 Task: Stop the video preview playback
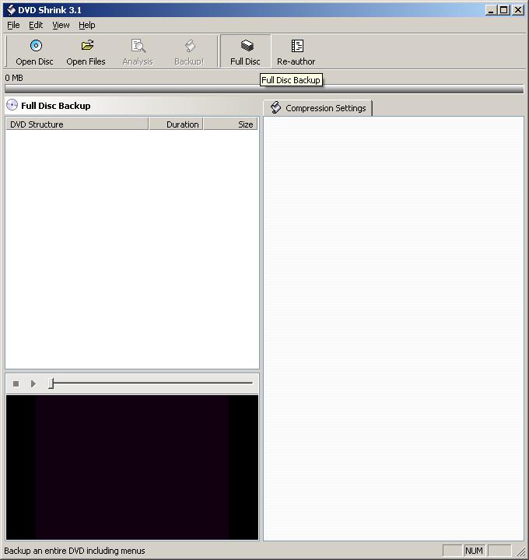(16, 383)
